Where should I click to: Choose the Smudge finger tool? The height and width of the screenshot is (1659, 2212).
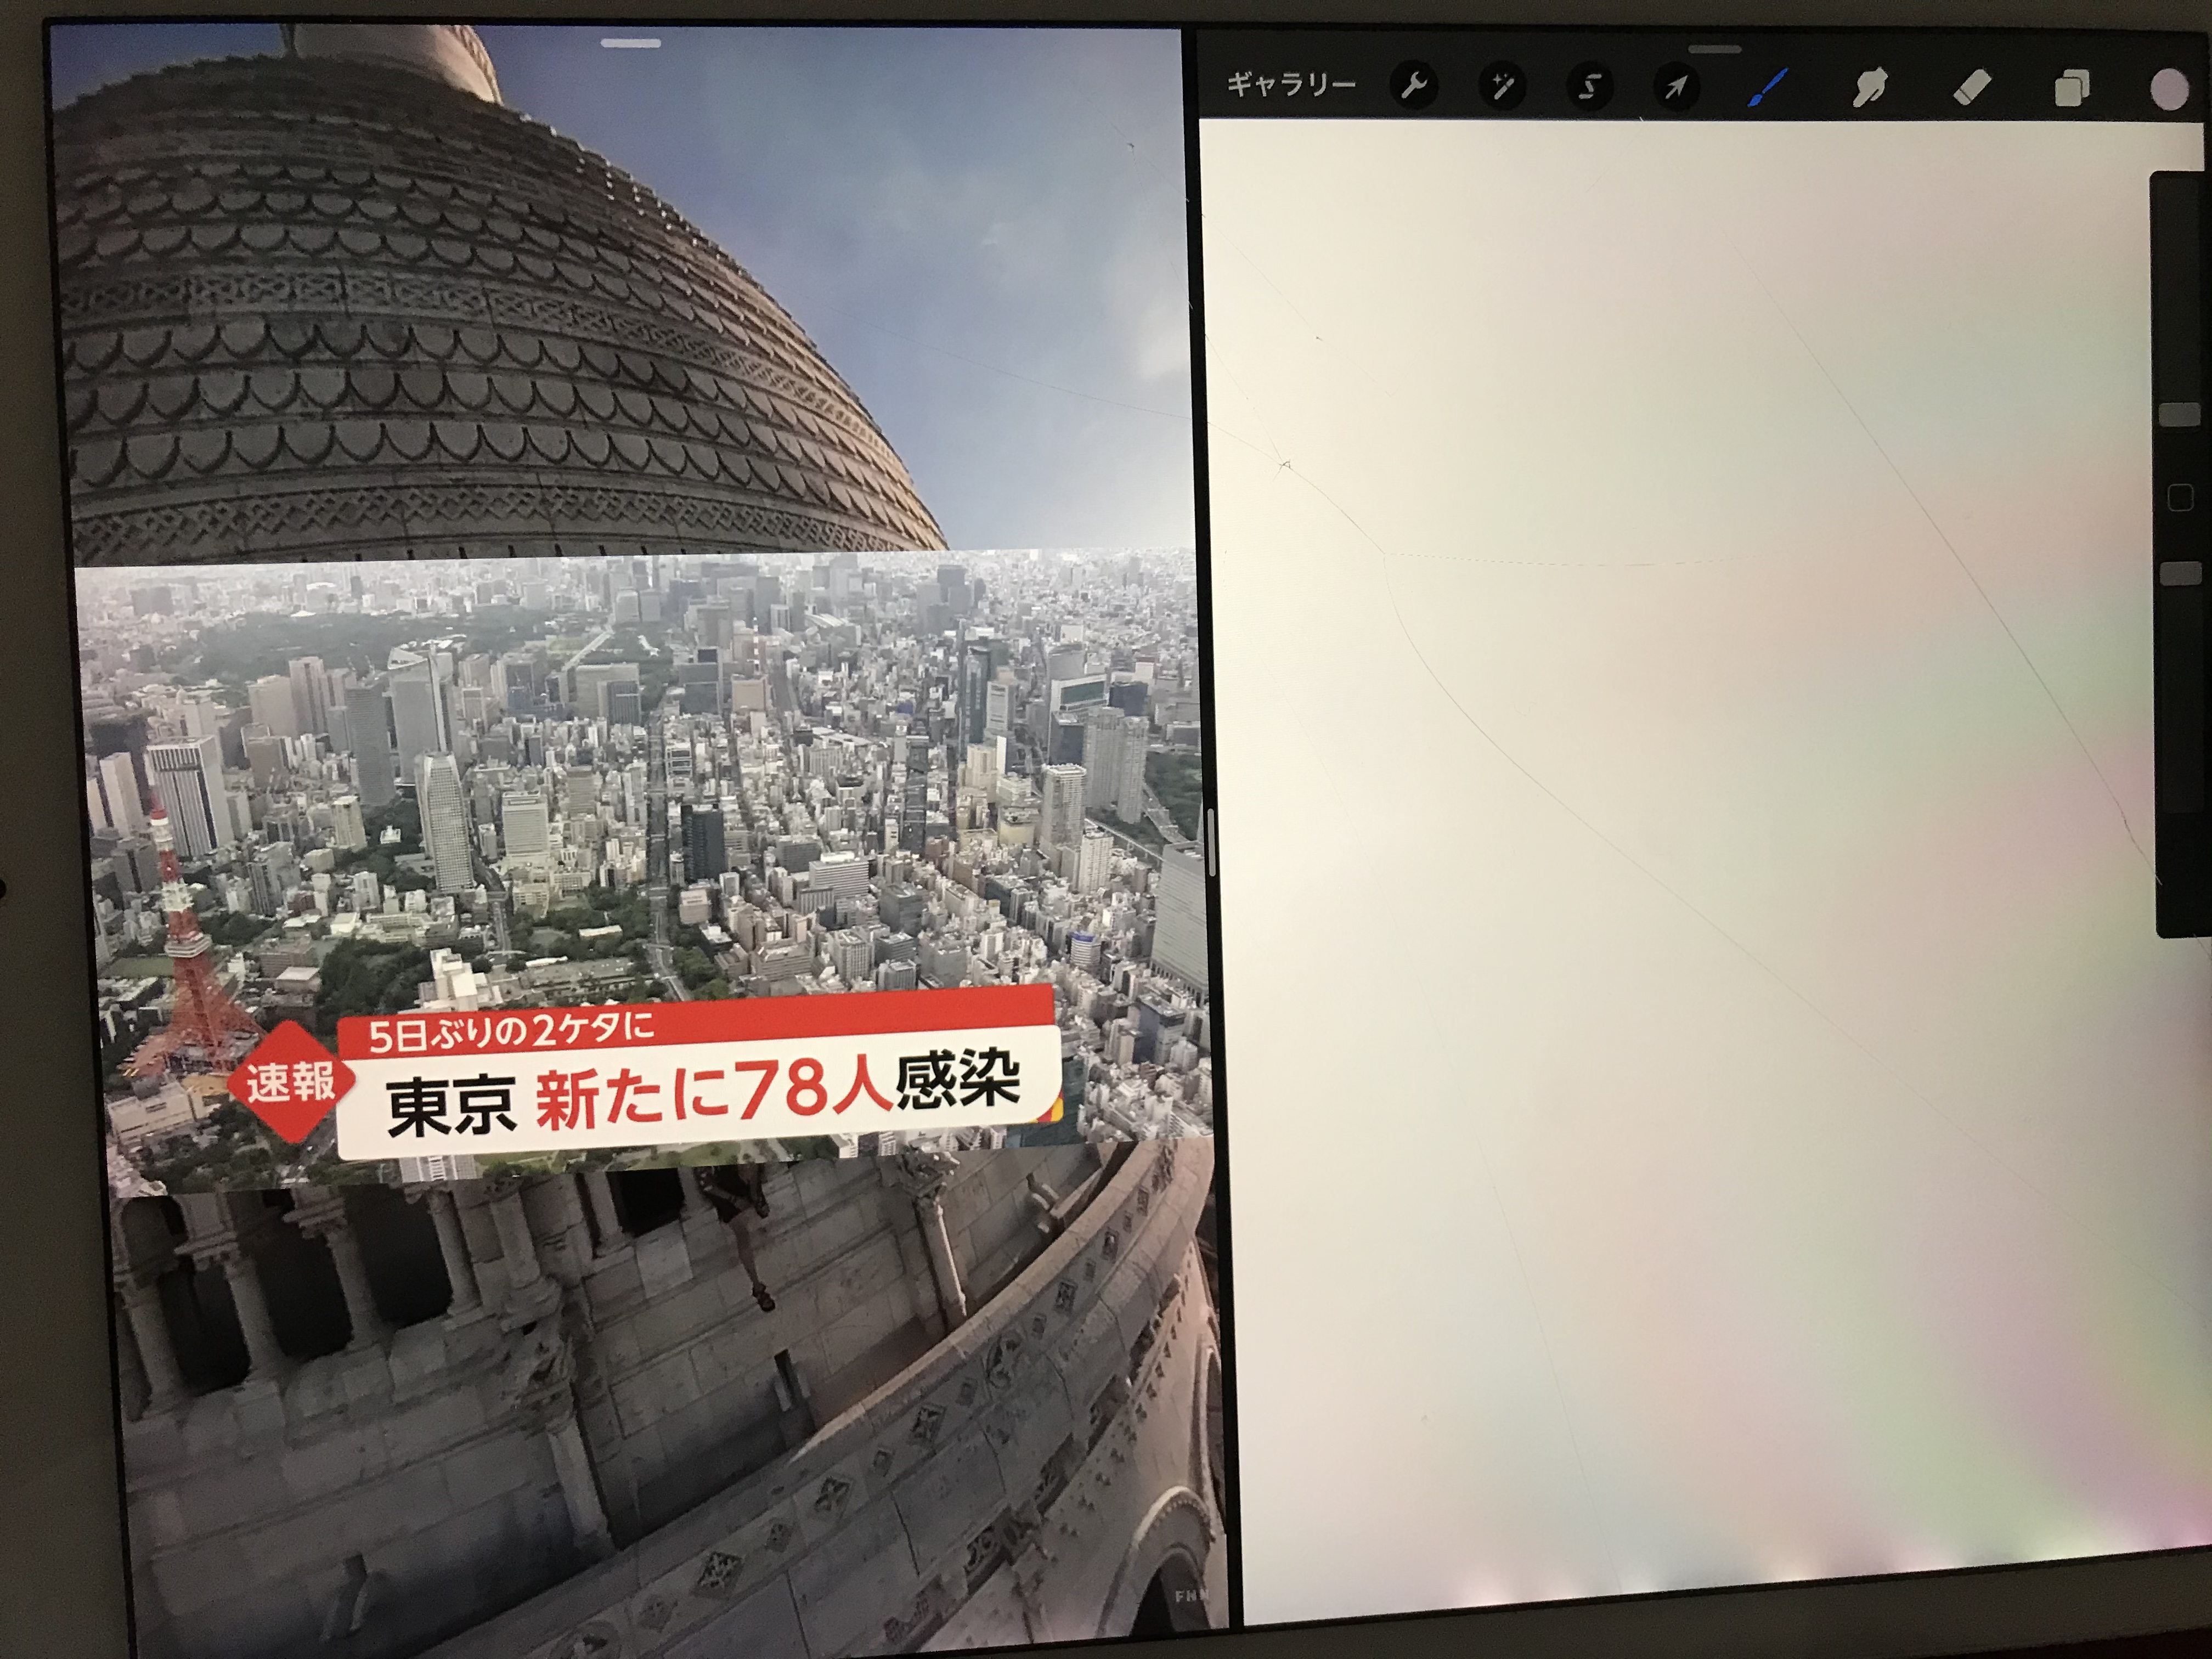1870,88
